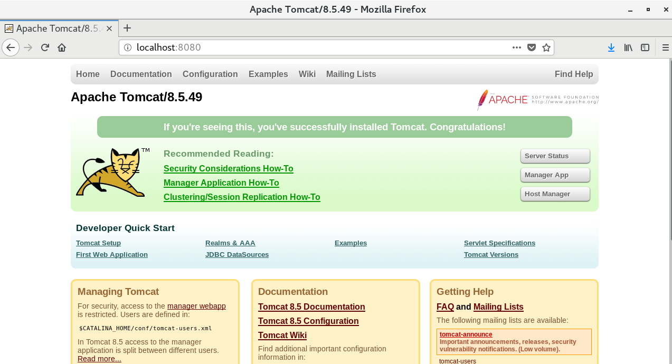Save page to Pocket icon
Screen dimensions: 672x364
coord(532,47)
